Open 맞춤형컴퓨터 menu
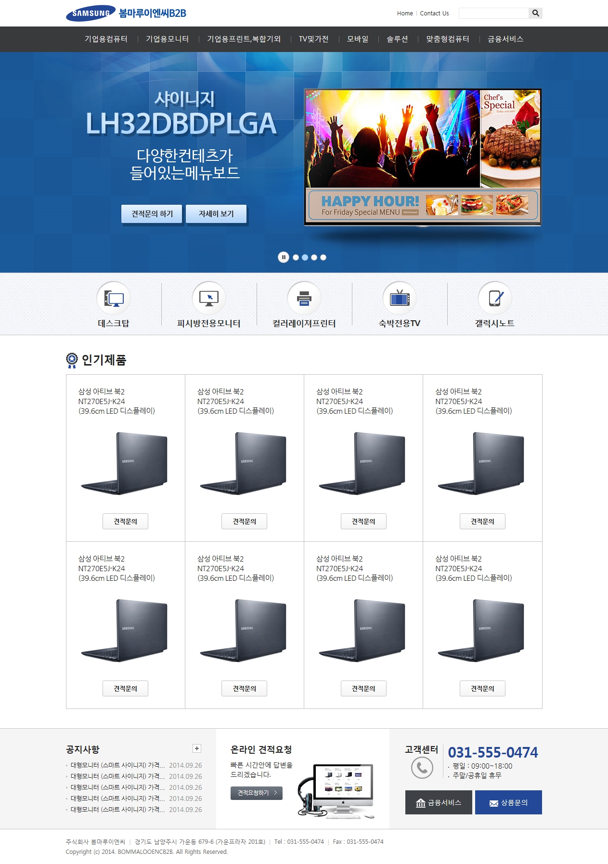This screenshot has height=864, width=608. [x=448, y=39]
